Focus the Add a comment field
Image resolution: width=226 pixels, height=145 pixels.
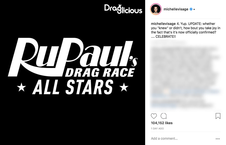point(182,138)
